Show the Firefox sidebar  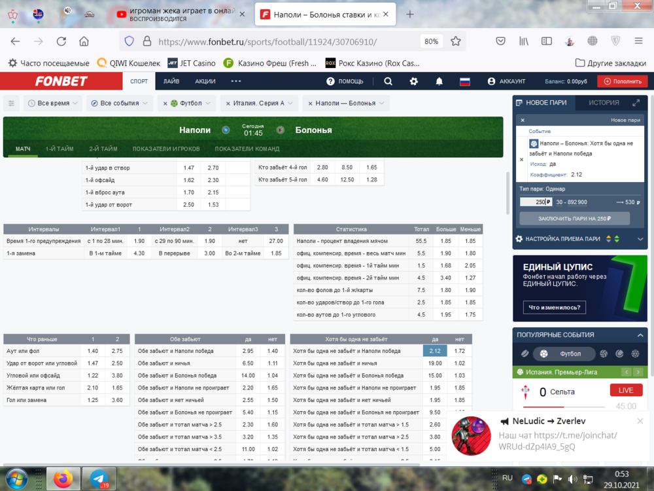(546, 41)
